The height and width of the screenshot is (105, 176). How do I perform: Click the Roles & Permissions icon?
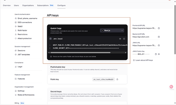pos(16,95)
